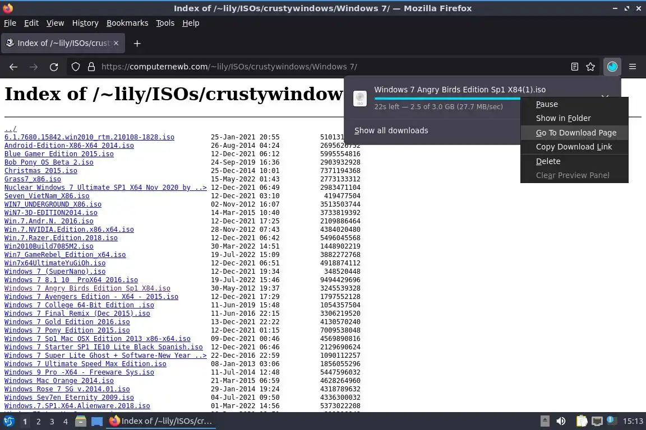Select Copy Download Link

coord(574,147)
